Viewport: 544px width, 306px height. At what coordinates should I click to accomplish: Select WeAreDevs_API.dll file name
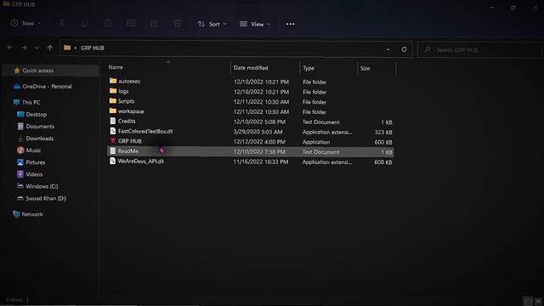(141, 161)
